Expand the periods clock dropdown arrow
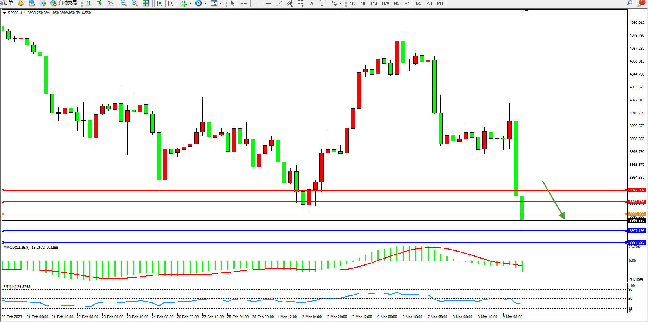 point(205,4)
